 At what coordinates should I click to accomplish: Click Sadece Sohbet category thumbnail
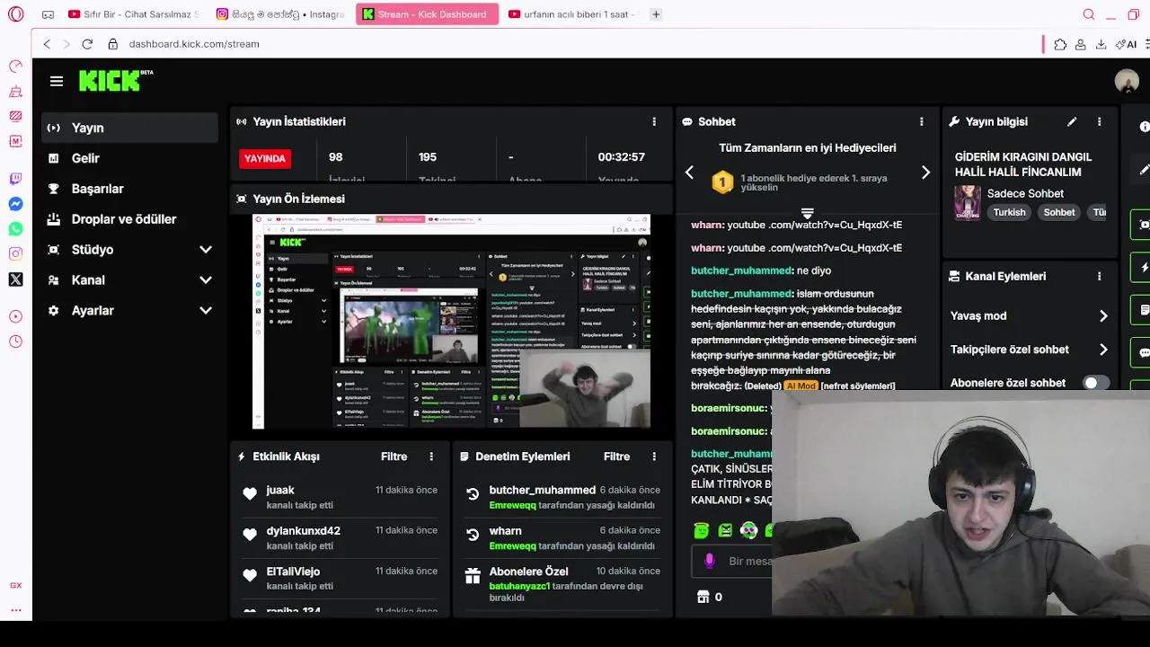point(968,202)
